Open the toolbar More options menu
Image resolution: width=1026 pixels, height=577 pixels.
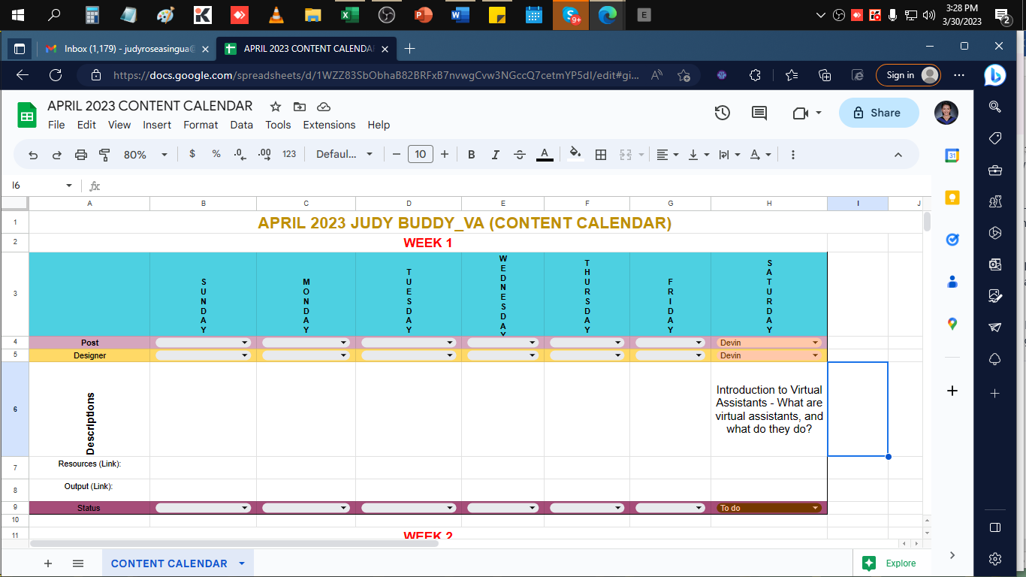coord(793,155)
